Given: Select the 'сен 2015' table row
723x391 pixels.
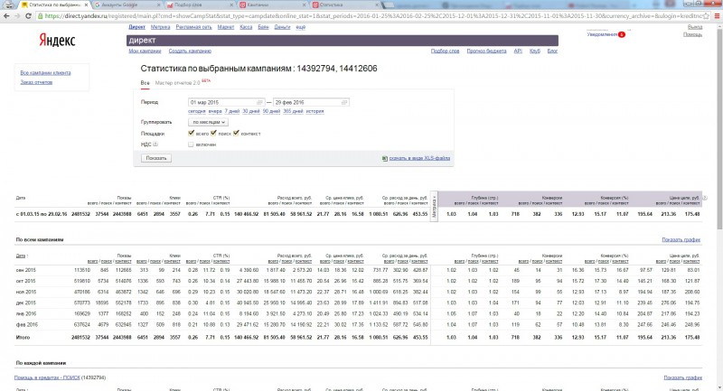Looking at the screenshot, I should 358,270.
